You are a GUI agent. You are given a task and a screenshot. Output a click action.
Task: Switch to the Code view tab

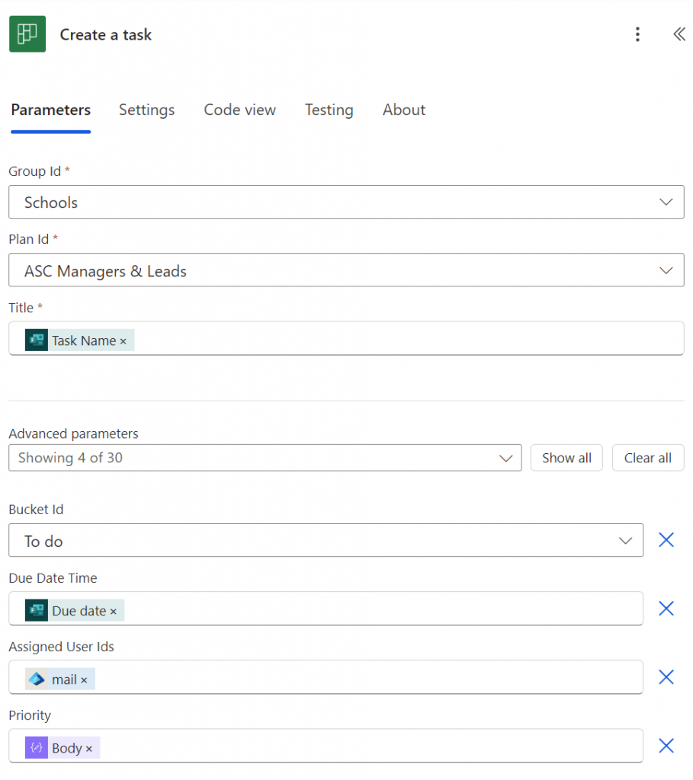[x=239, y=110]
